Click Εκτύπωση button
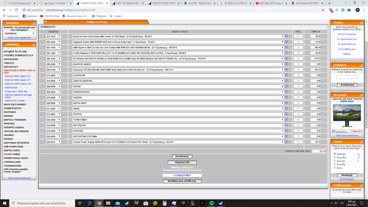The height and width of the screenshot is (207, 368). [182, 156]
